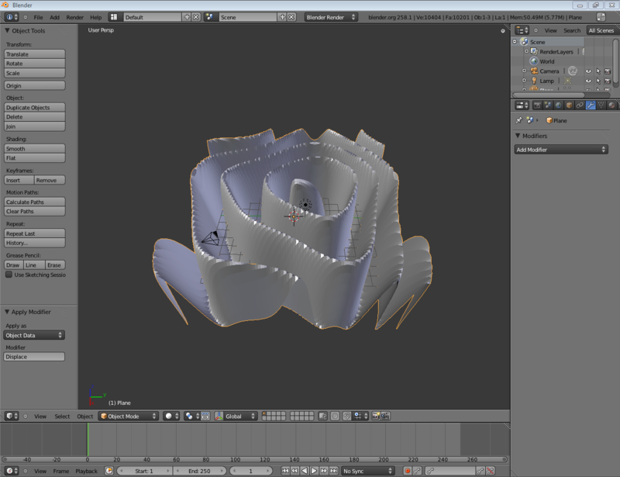Open the Object Mode dropdown
Viewport: 620px width, 477px height.
point(128,416)
